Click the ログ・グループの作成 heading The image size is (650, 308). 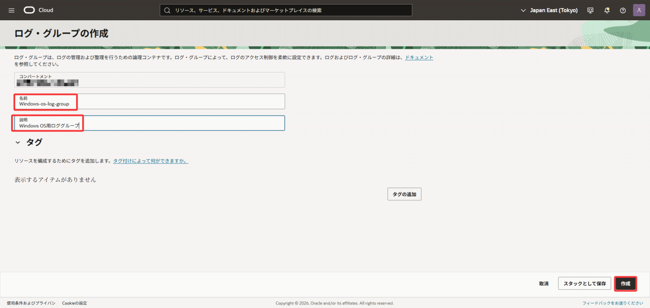coord(61,33)
